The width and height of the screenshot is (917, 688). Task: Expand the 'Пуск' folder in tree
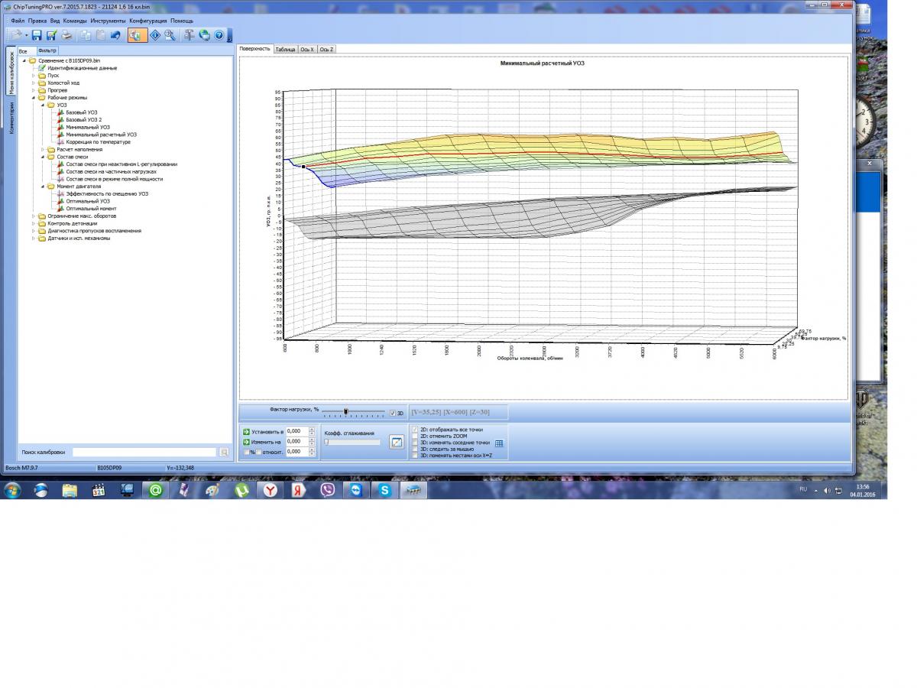[x=34, y=76]
